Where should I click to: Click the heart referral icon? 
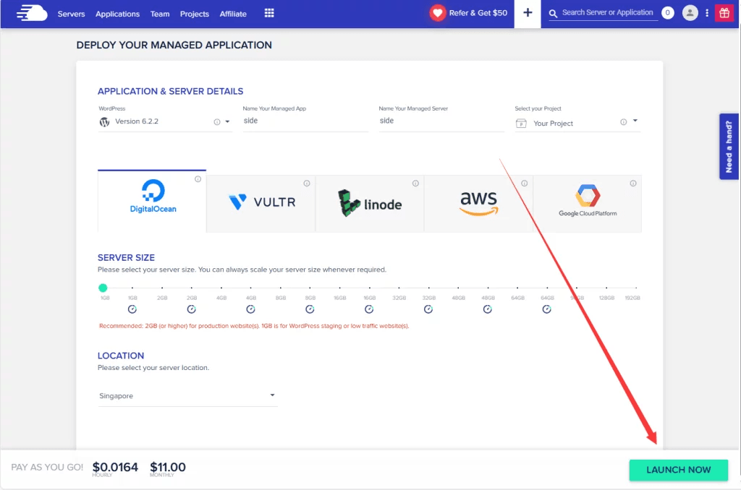point(438,13)
